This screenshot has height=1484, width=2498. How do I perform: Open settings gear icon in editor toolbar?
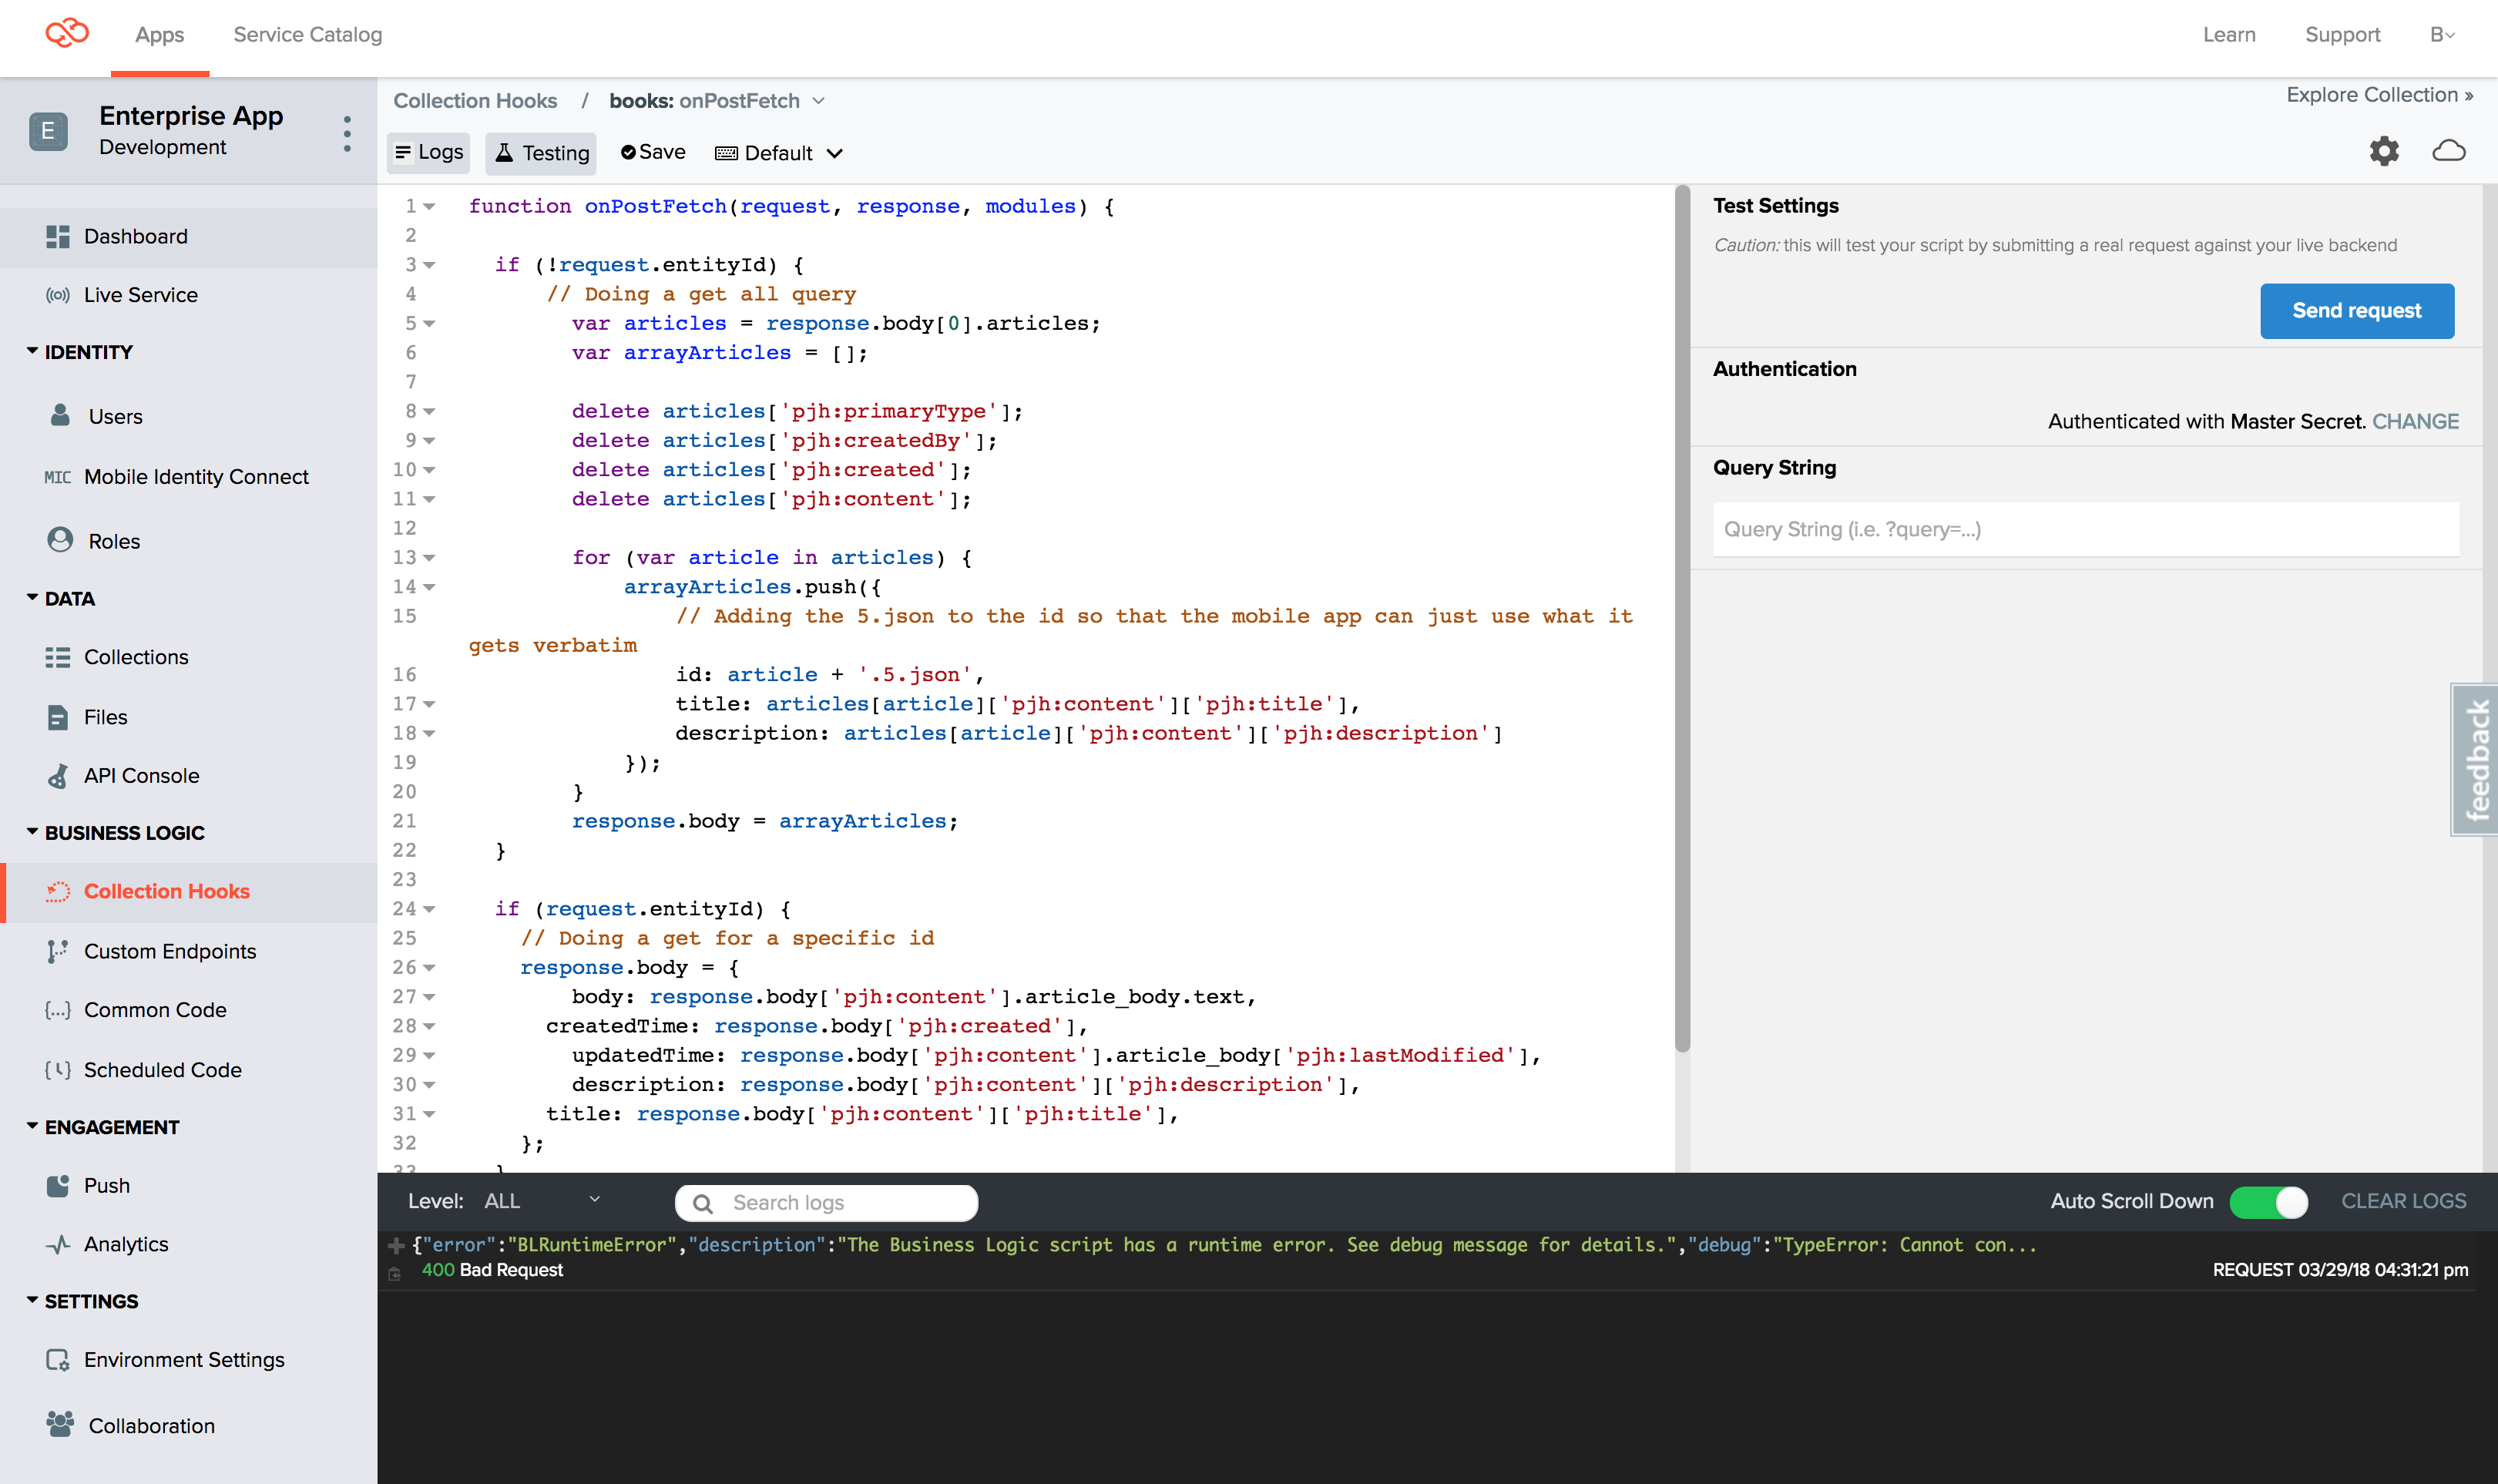click(x=2383, y=151)
